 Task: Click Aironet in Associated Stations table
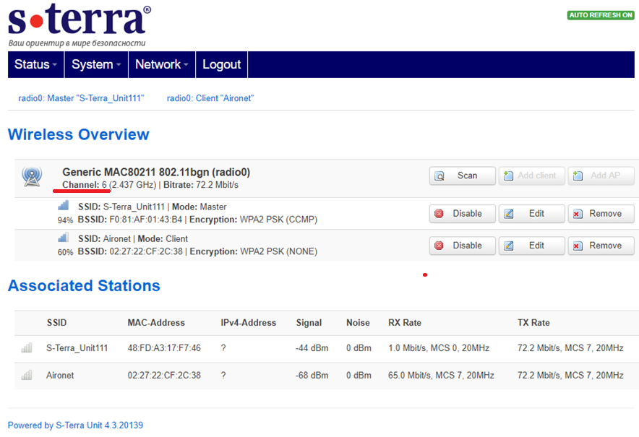[60, 375]
